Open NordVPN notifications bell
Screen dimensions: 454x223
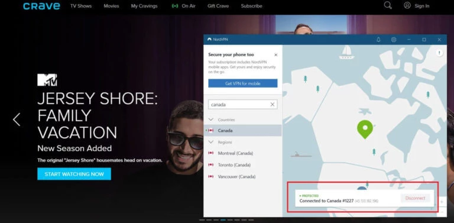378,40
